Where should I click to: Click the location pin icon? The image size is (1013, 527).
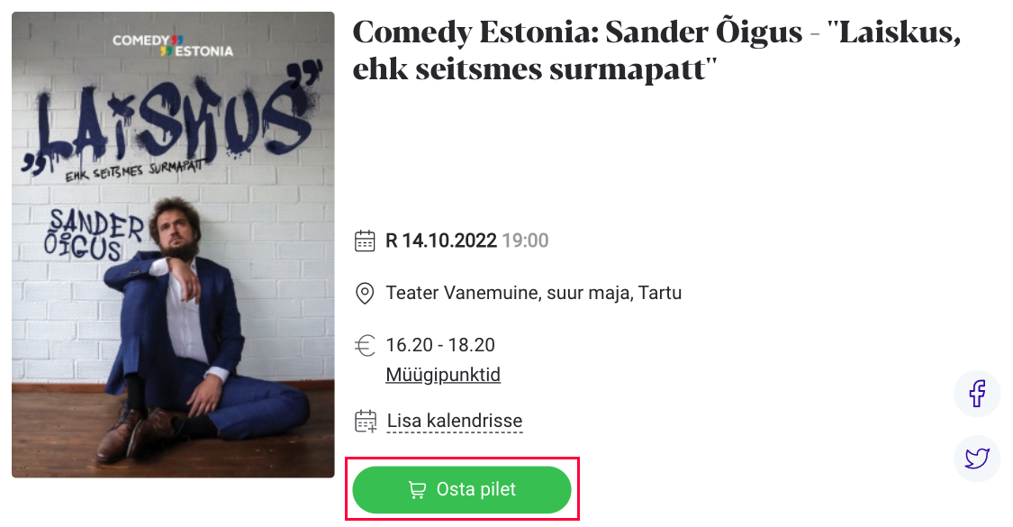[365, 293]
